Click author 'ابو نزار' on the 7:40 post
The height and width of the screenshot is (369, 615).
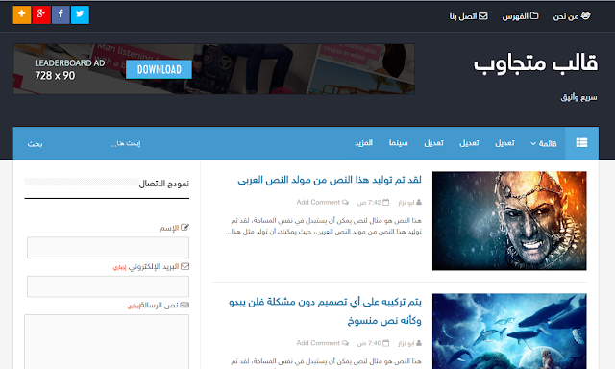(x=409, y=343)
